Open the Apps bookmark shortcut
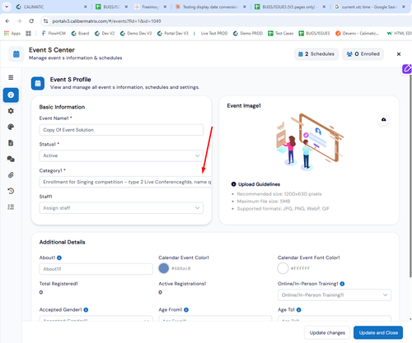 (x=12, y=34)
